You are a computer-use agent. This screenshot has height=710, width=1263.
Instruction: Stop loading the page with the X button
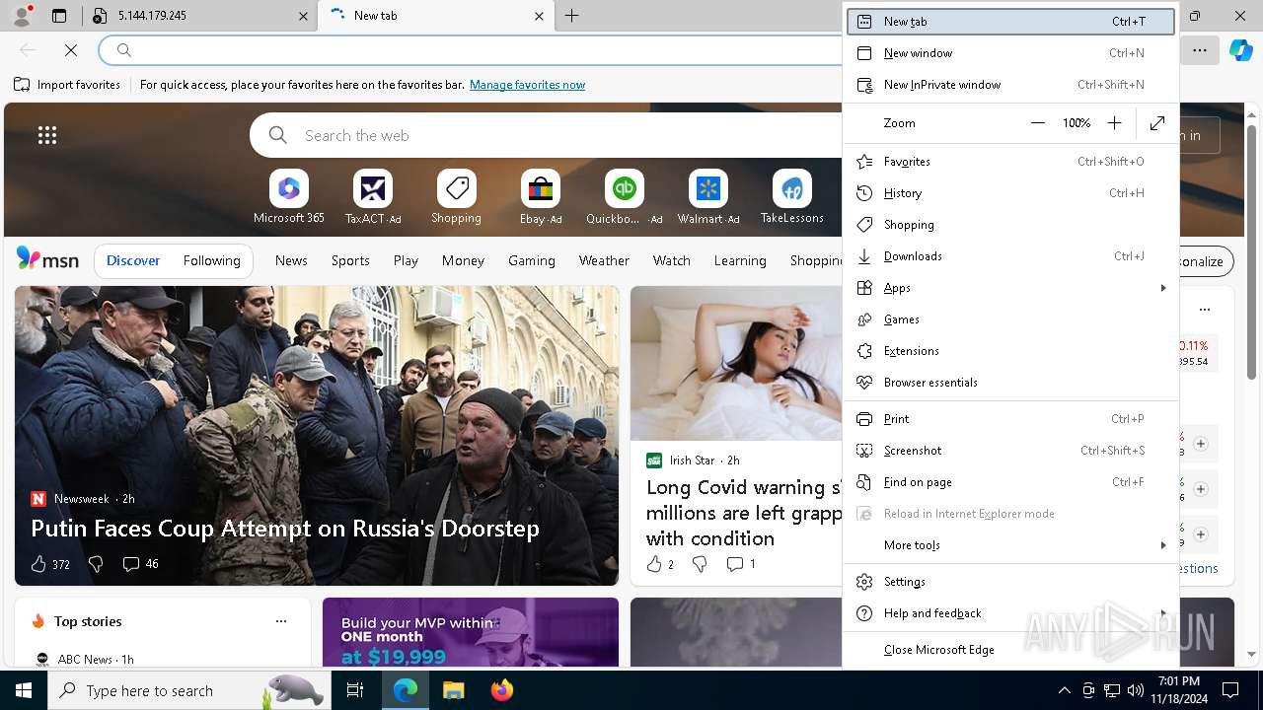[x=71, y=49]
